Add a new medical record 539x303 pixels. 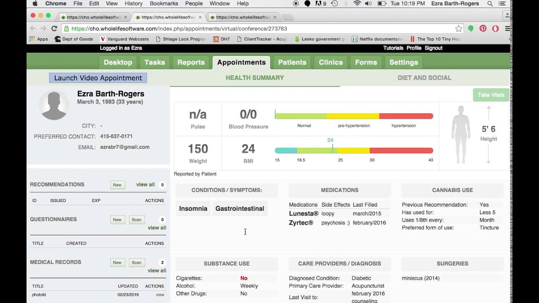117,263
